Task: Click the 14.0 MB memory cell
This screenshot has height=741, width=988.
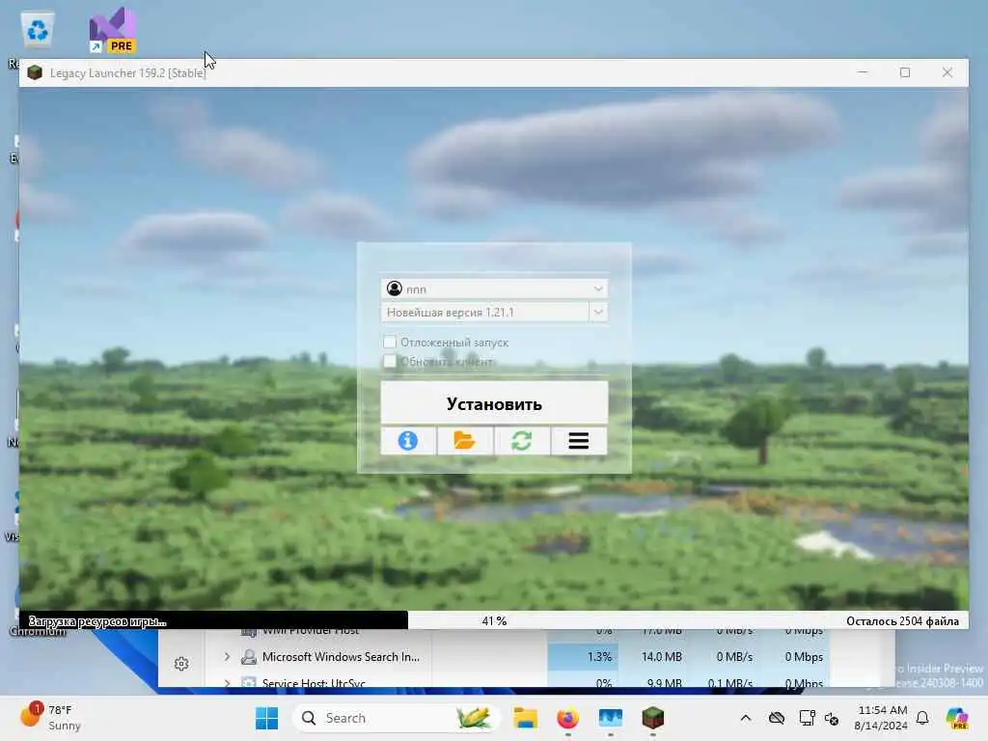Action: tap(655, 656)
